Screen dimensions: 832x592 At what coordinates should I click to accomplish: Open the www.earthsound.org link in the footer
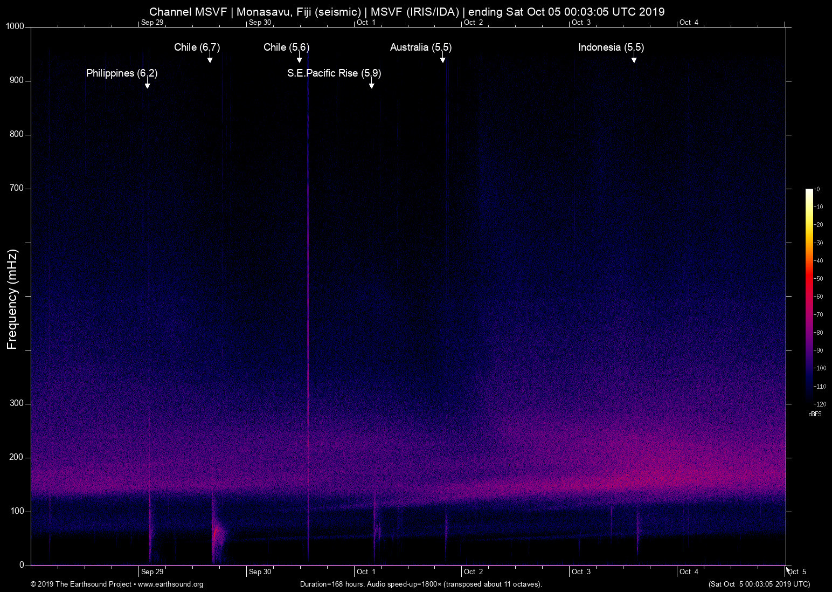pos(170,584)
